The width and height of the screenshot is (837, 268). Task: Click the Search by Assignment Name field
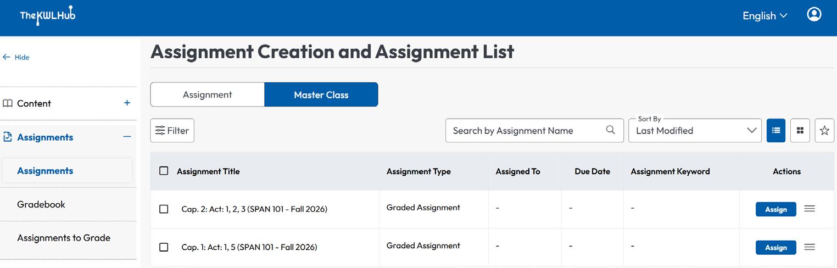point(534,131)
